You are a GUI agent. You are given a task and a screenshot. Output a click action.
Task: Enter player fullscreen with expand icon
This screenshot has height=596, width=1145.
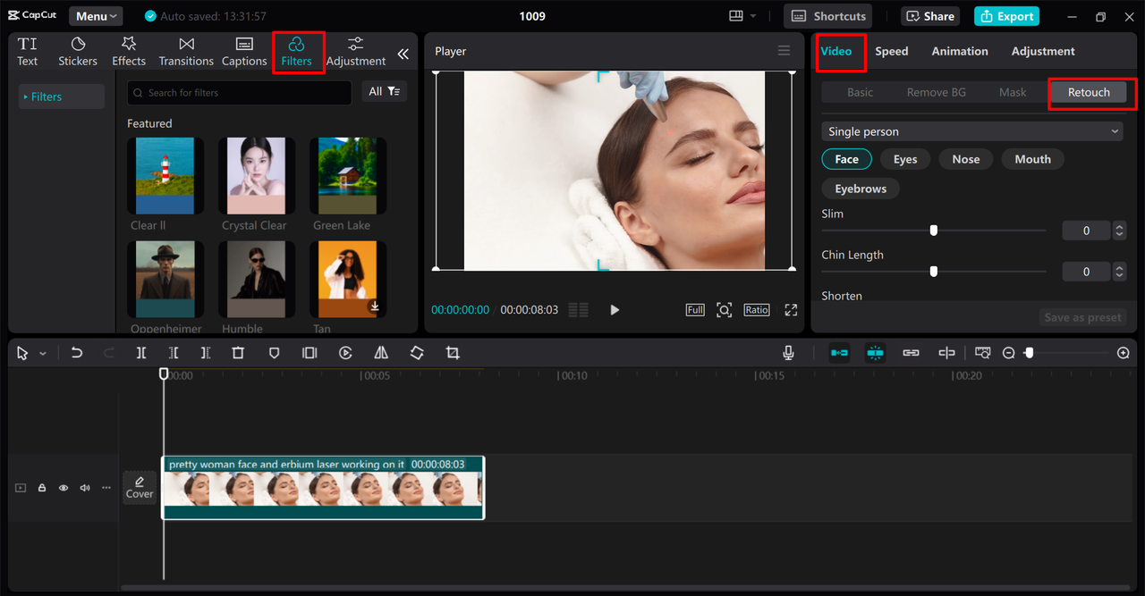pos(791,310)
